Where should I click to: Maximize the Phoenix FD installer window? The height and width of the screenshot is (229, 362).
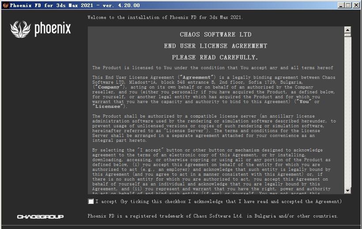tap(348, 5)
